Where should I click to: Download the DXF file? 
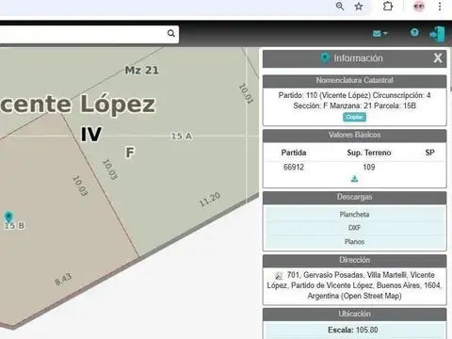(x=354, y=228)
